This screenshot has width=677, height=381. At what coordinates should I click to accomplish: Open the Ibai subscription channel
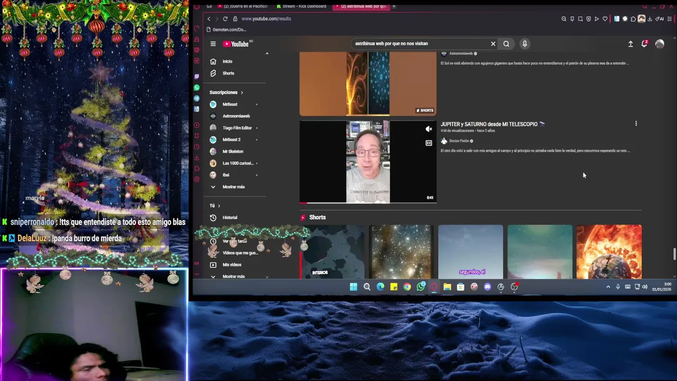pyautogui.click(x=226, y=175)
